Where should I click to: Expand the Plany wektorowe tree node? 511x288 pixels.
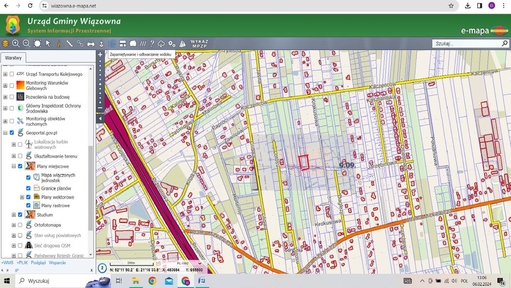coord(22,197)
